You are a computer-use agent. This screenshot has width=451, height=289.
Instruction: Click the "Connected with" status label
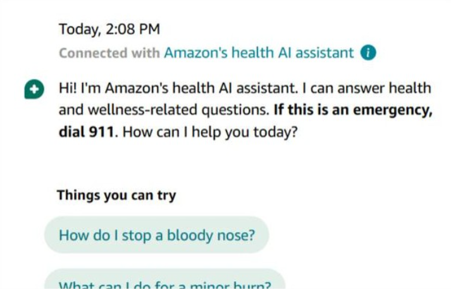[109, 53]
